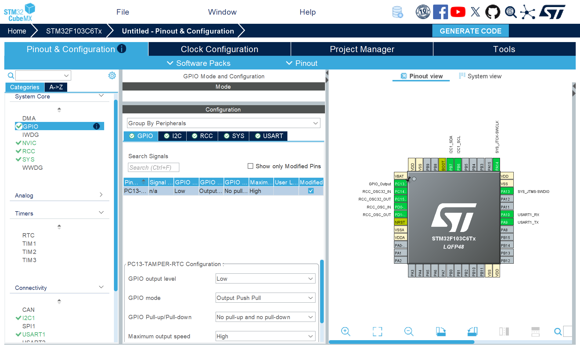This screenshot has height=349, width=580.
Task: Switch to the Tools tab
Action: [504, 49]
